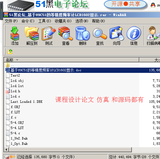Click the size column header
This screenshot has height=159, width=160.
point(150,60)
